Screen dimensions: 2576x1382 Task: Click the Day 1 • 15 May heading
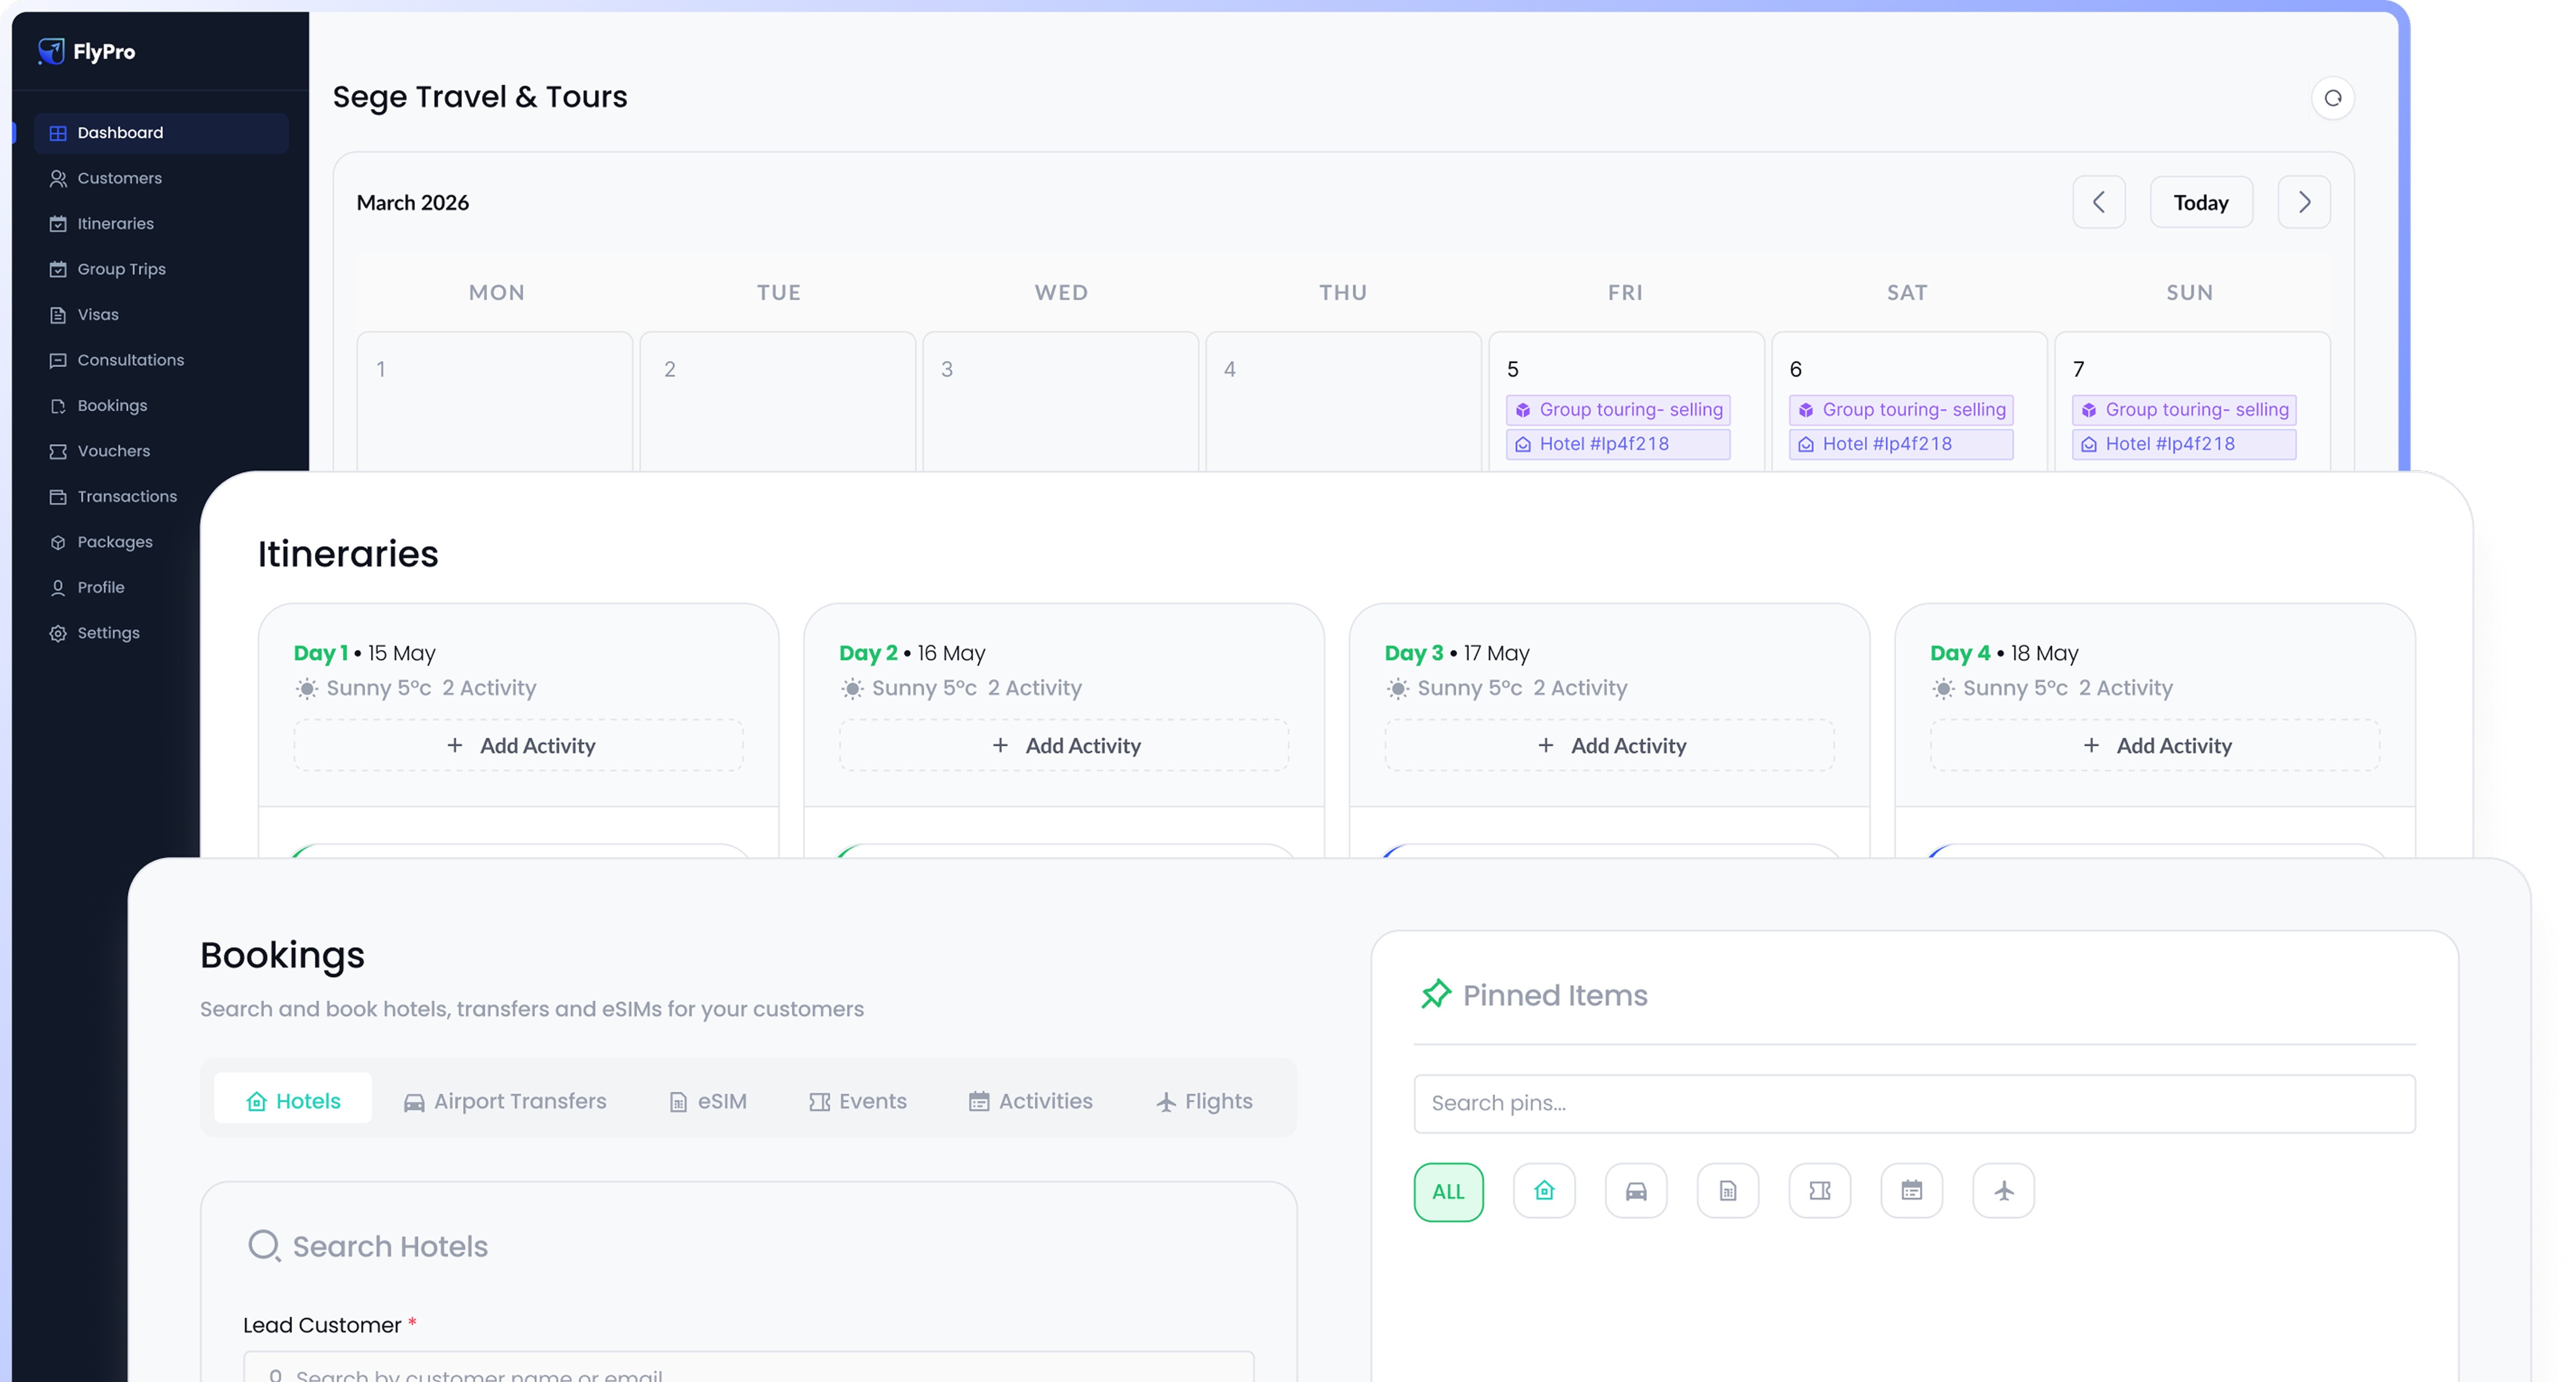tap(364, 653)
